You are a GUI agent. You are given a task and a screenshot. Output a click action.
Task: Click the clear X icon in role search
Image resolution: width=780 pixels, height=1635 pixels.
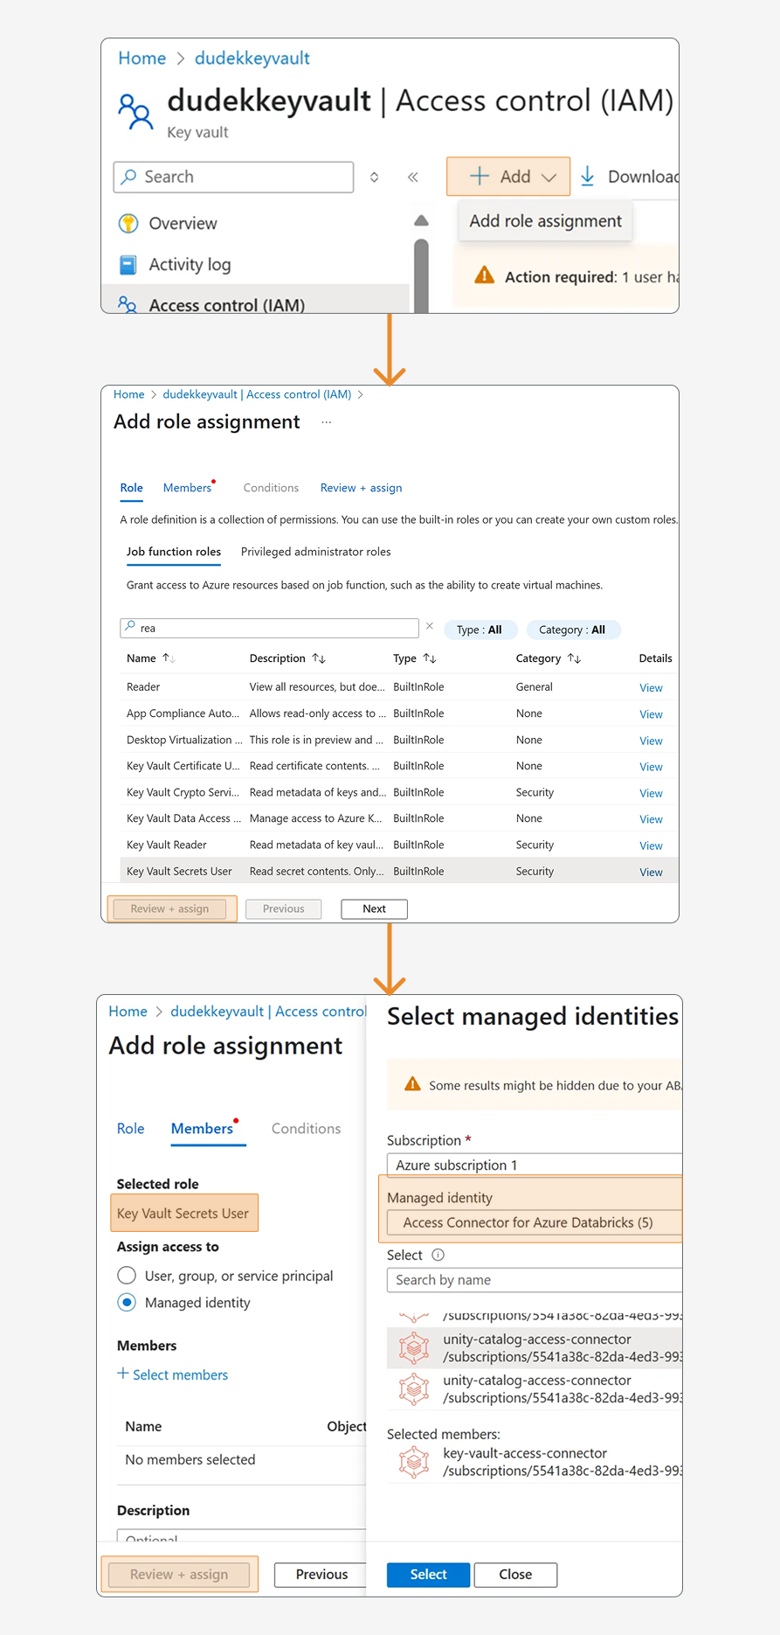pyautogui.click(x=430, y=626)
